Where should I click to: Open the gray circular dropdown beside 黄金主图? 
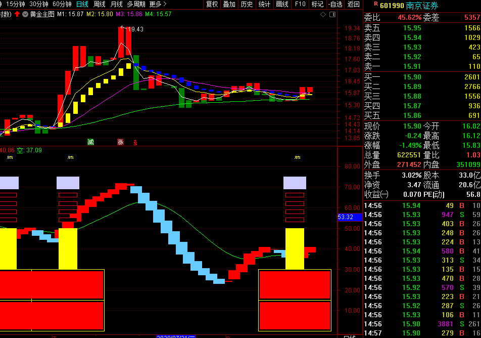pos(25,14)
